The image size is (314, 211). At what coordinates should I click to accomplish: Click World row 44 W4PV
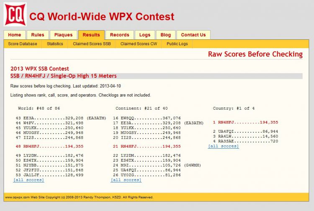49,123
